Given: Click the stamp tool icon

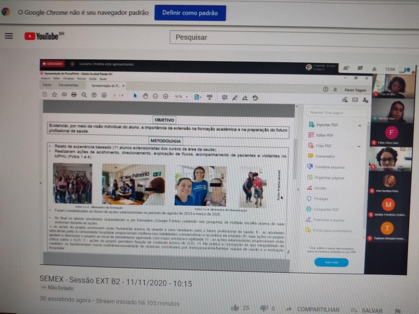Looking at the screenshot, I should (255, 98).
